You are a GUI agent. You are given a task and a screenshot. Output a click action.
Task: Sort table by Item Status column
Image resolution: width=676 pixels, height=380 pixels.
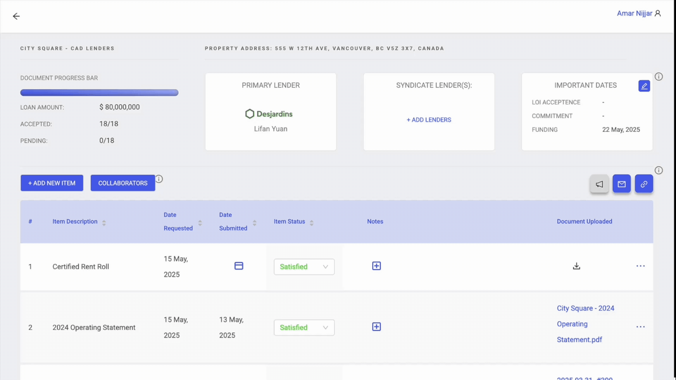click(x=311, y=222)
